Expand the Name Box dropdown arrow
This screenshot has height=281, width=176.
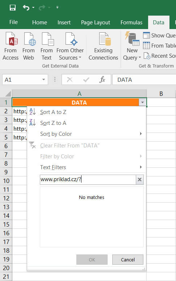click(43, 80)
